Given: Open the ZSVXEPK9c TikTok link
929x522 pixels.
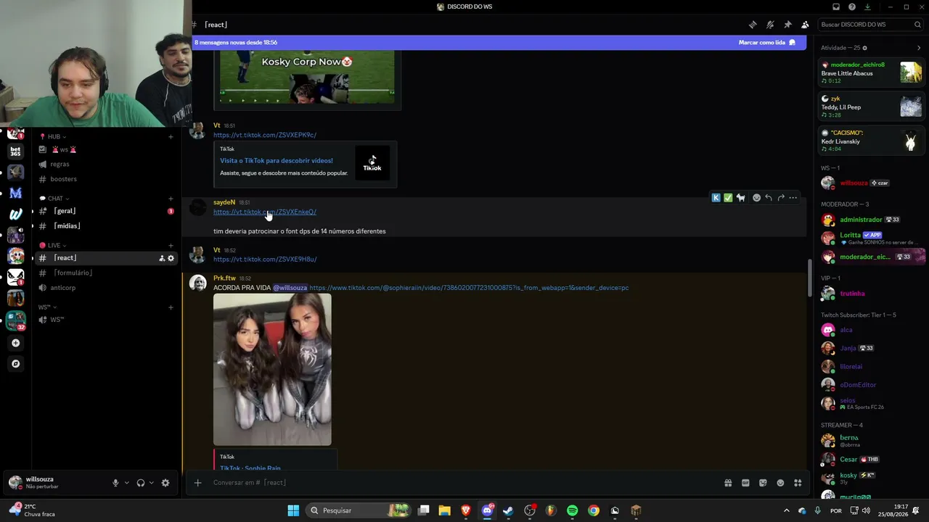Looking at the screenshot, I should (x=265, y=135).
